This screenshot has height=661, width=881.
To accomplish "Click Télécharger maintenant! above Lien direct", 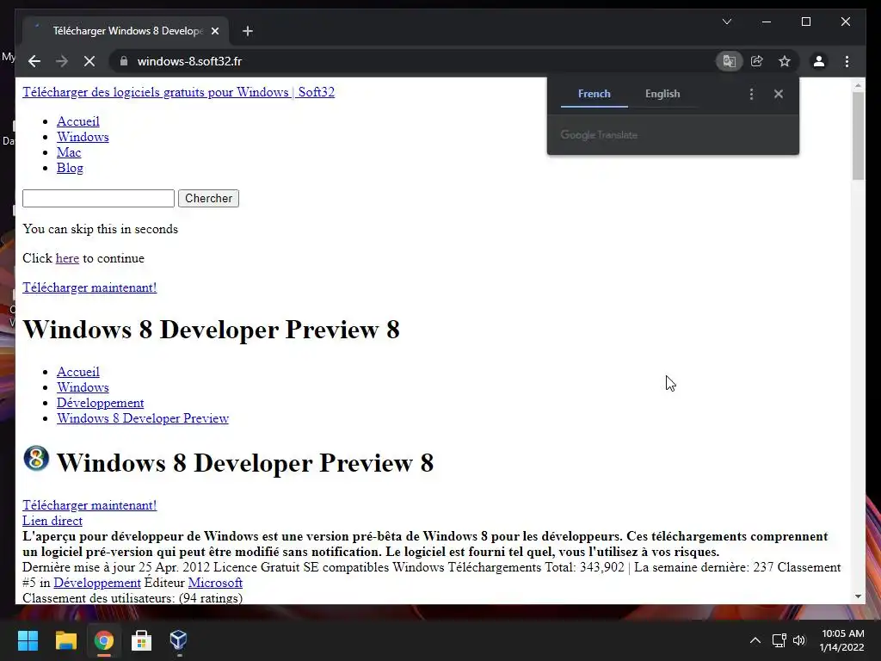I will [89, 505].
